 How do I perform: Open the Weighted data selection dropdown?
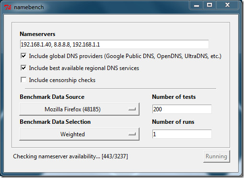coord(79,134)
